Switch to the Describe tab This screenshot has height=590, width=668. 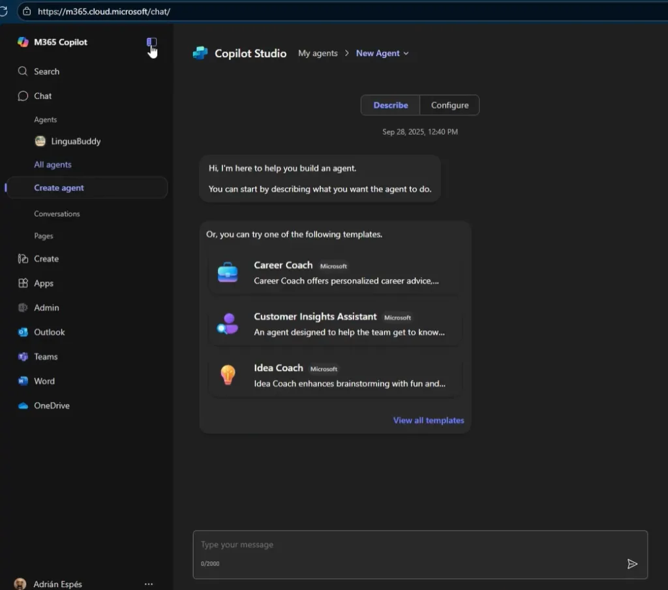[x=390, y=105]
